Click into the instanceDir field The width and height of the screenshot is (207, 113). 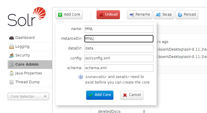(x=119, y=39)
